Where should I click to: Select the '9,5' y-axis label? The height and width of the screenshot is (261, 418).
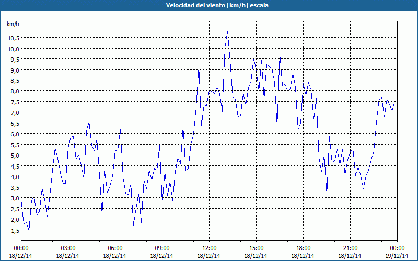[x=15, y=60]
